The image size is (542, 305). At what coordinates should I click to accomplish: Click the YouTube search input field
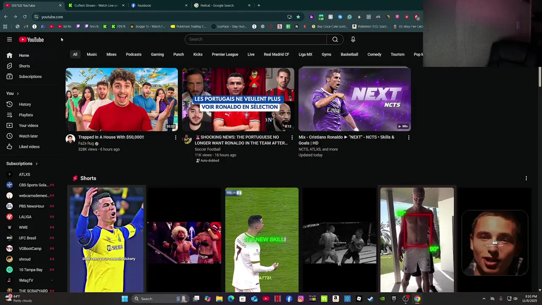click(x=256, y=39)
